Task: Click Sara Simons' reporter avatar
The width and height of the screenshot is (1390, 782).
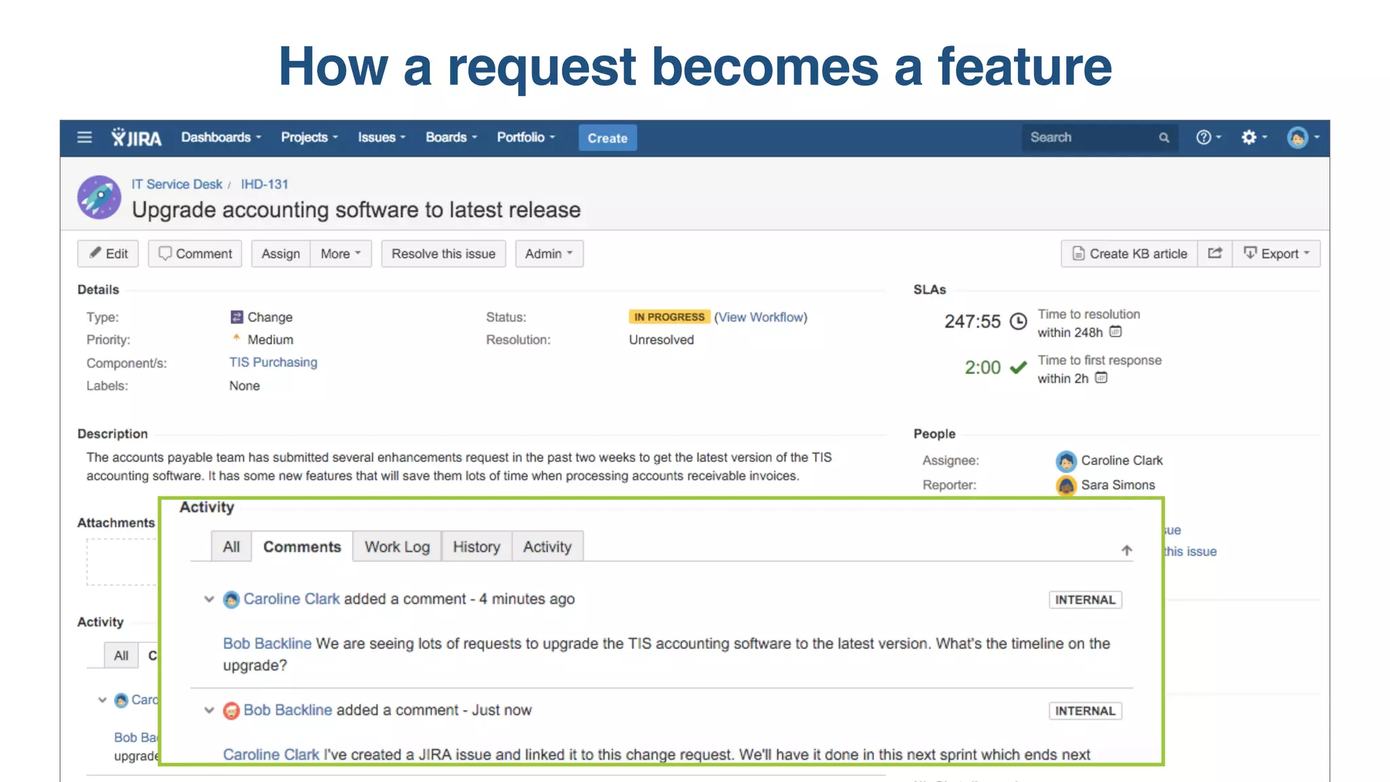Action: (1066, 485)
